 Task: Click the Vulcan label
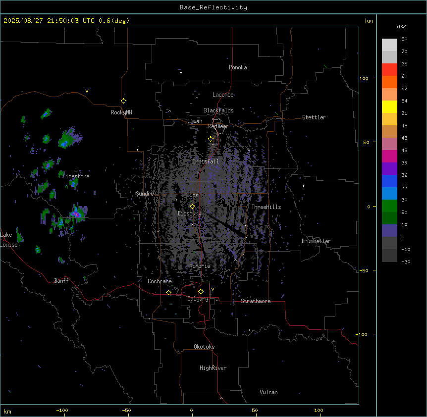point(268,392)
